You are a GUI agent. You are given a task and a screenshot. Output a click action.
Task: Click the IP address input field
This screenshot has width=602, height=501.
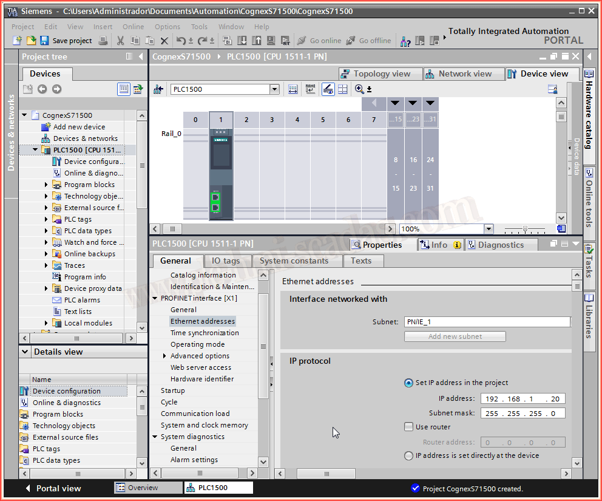click(523, 399)
